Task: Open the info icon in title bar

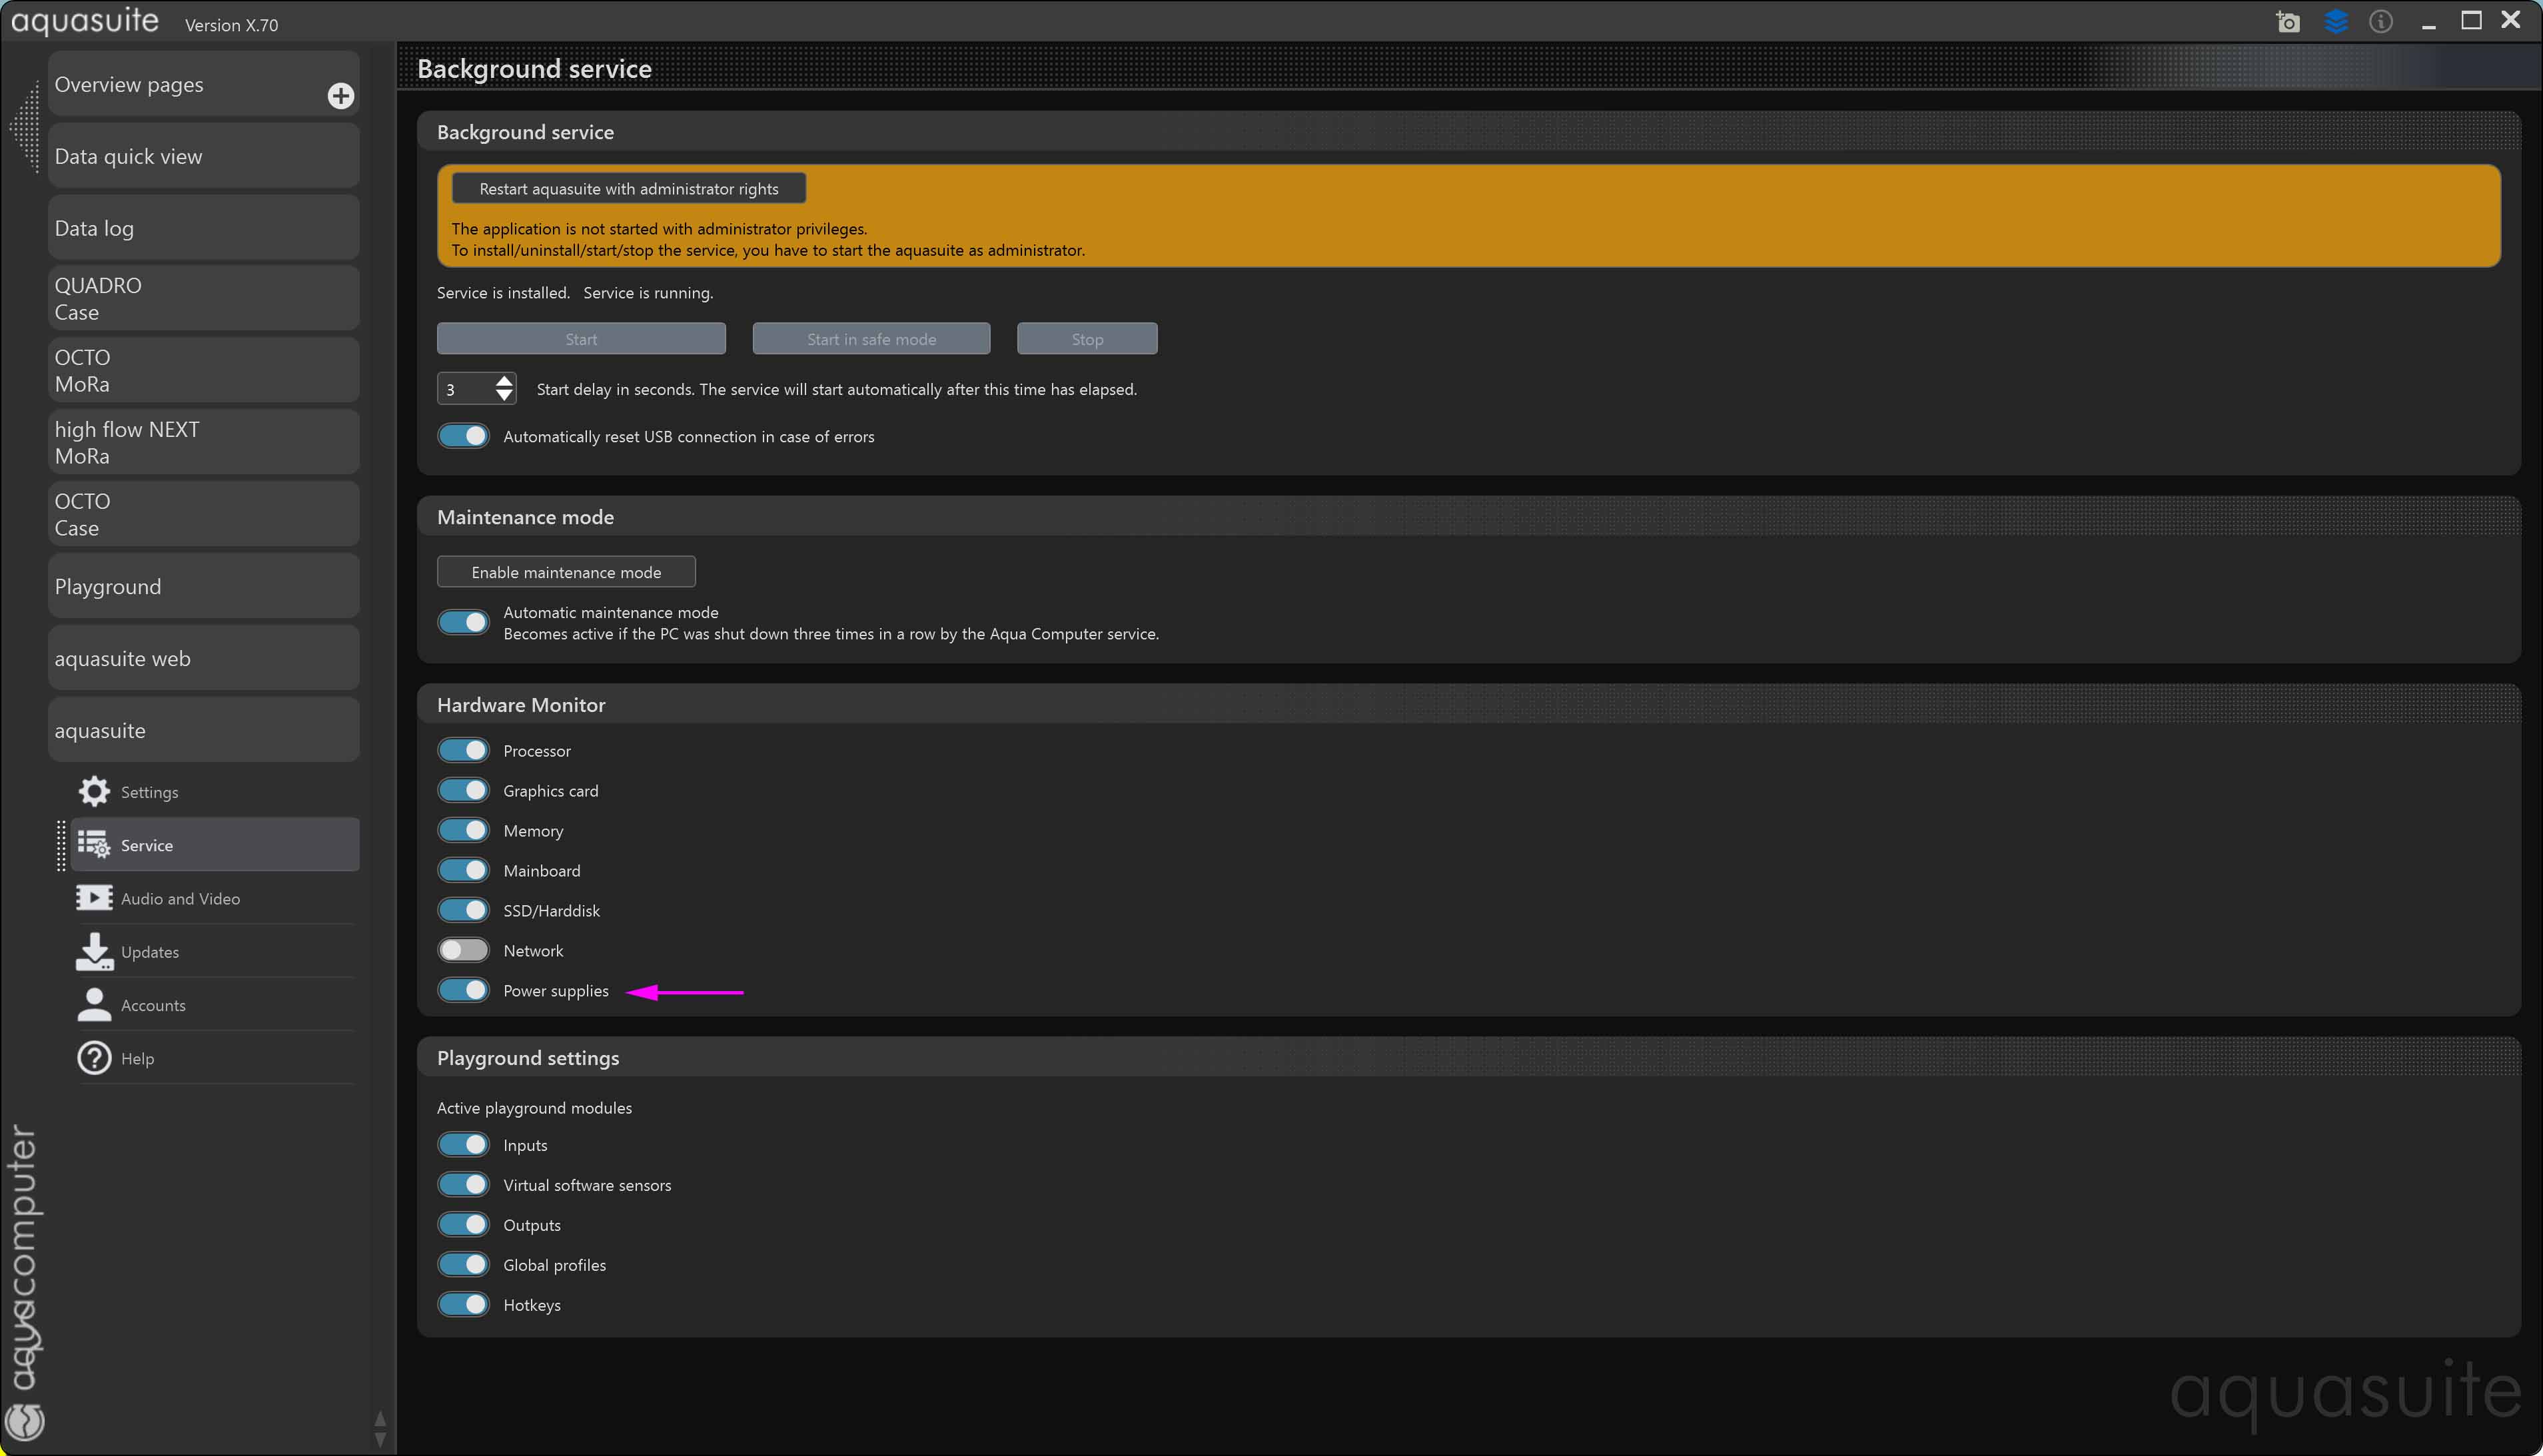Action: coord(2380,22)
